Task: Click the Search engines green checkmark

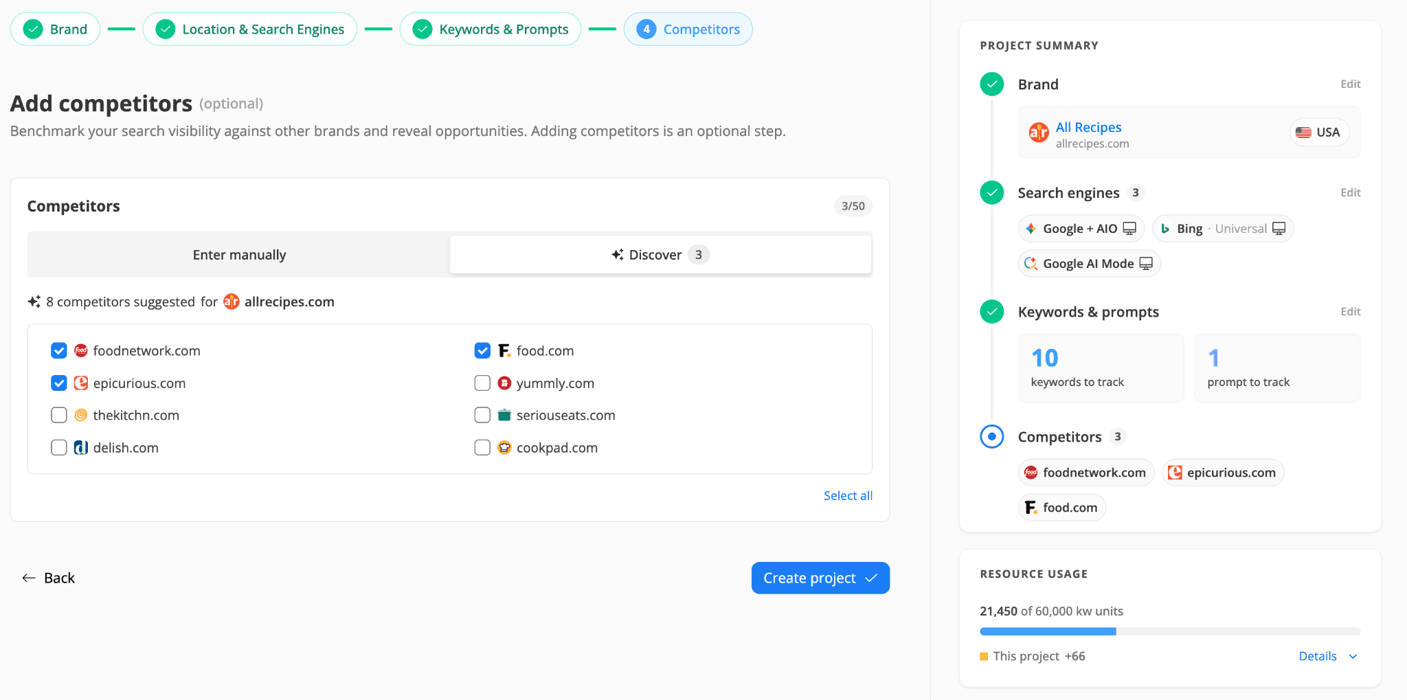Action: pos(991,193)
